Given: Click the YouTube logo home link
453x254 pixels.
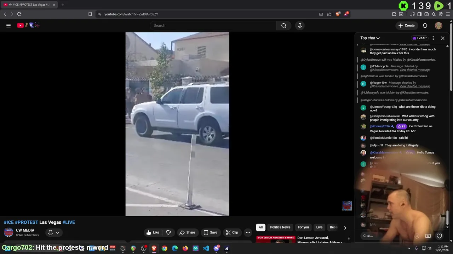Looking at the screenshot, I should coord(28,25).
